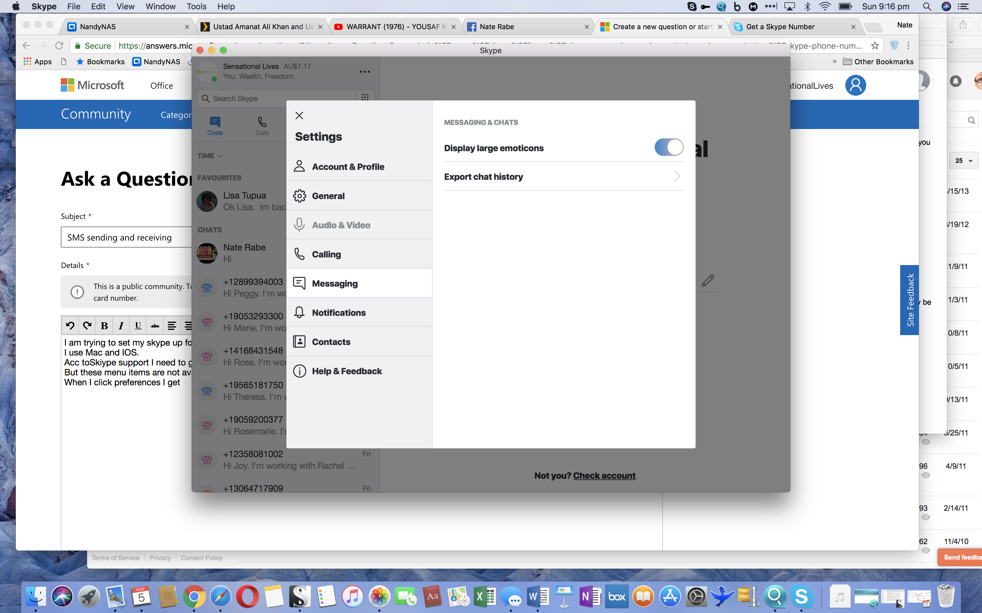Open iTunes from the Dock
Viewport: 982px width, 613px height.
352,596
